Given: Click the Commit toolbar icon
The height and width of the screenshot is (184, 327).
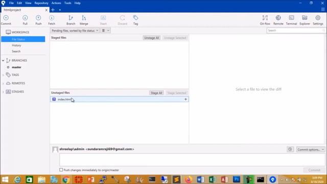Looking at the screenshot, I should click(6, 20).
